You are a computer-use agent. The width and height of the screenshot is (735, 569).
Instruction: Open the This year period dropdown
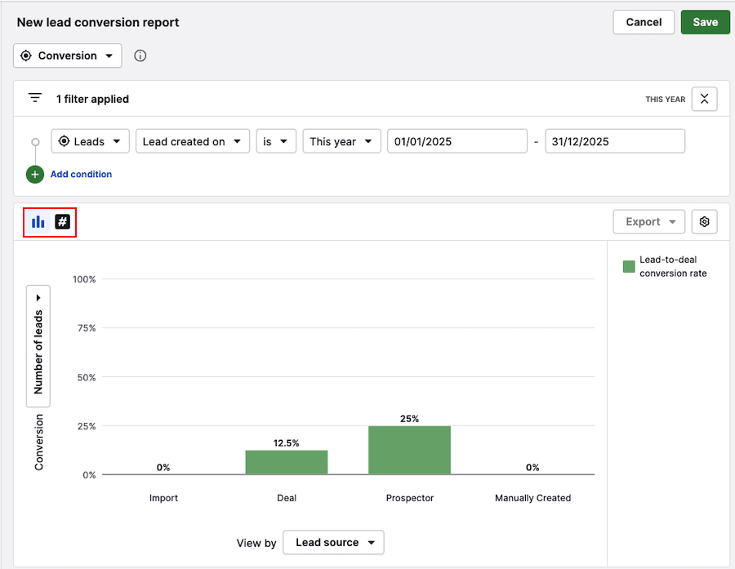[x=341, y=141]
